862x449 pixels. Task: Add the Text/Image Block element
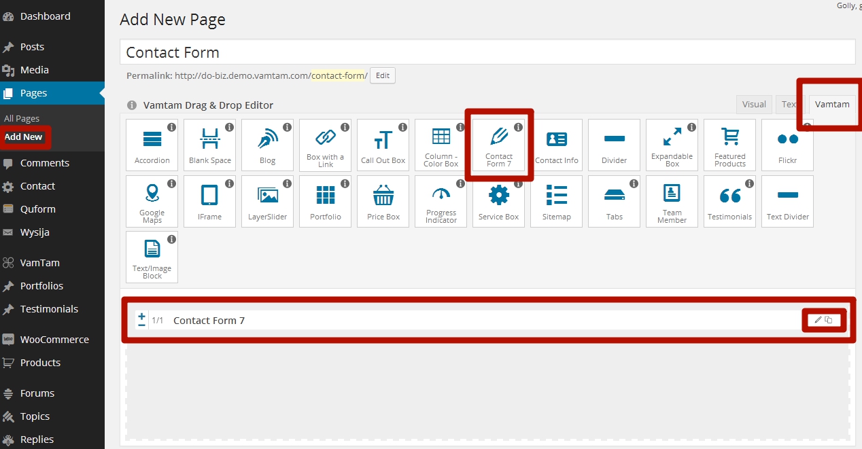point(152,257)
